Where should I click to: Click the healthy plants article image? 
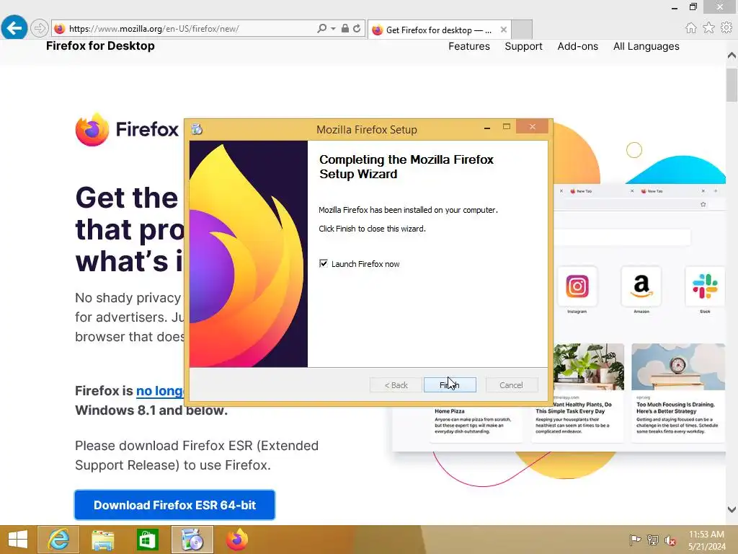coord(588,367)
